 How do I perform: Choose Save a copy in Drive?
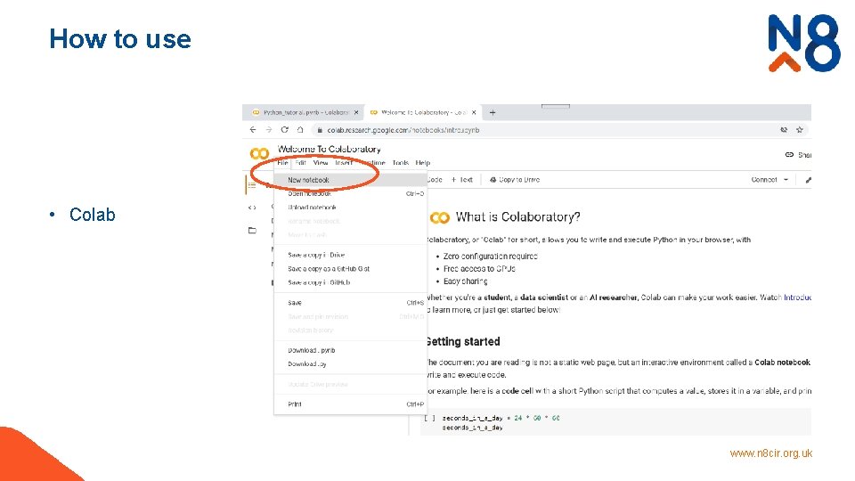click(x=350, y=255)
